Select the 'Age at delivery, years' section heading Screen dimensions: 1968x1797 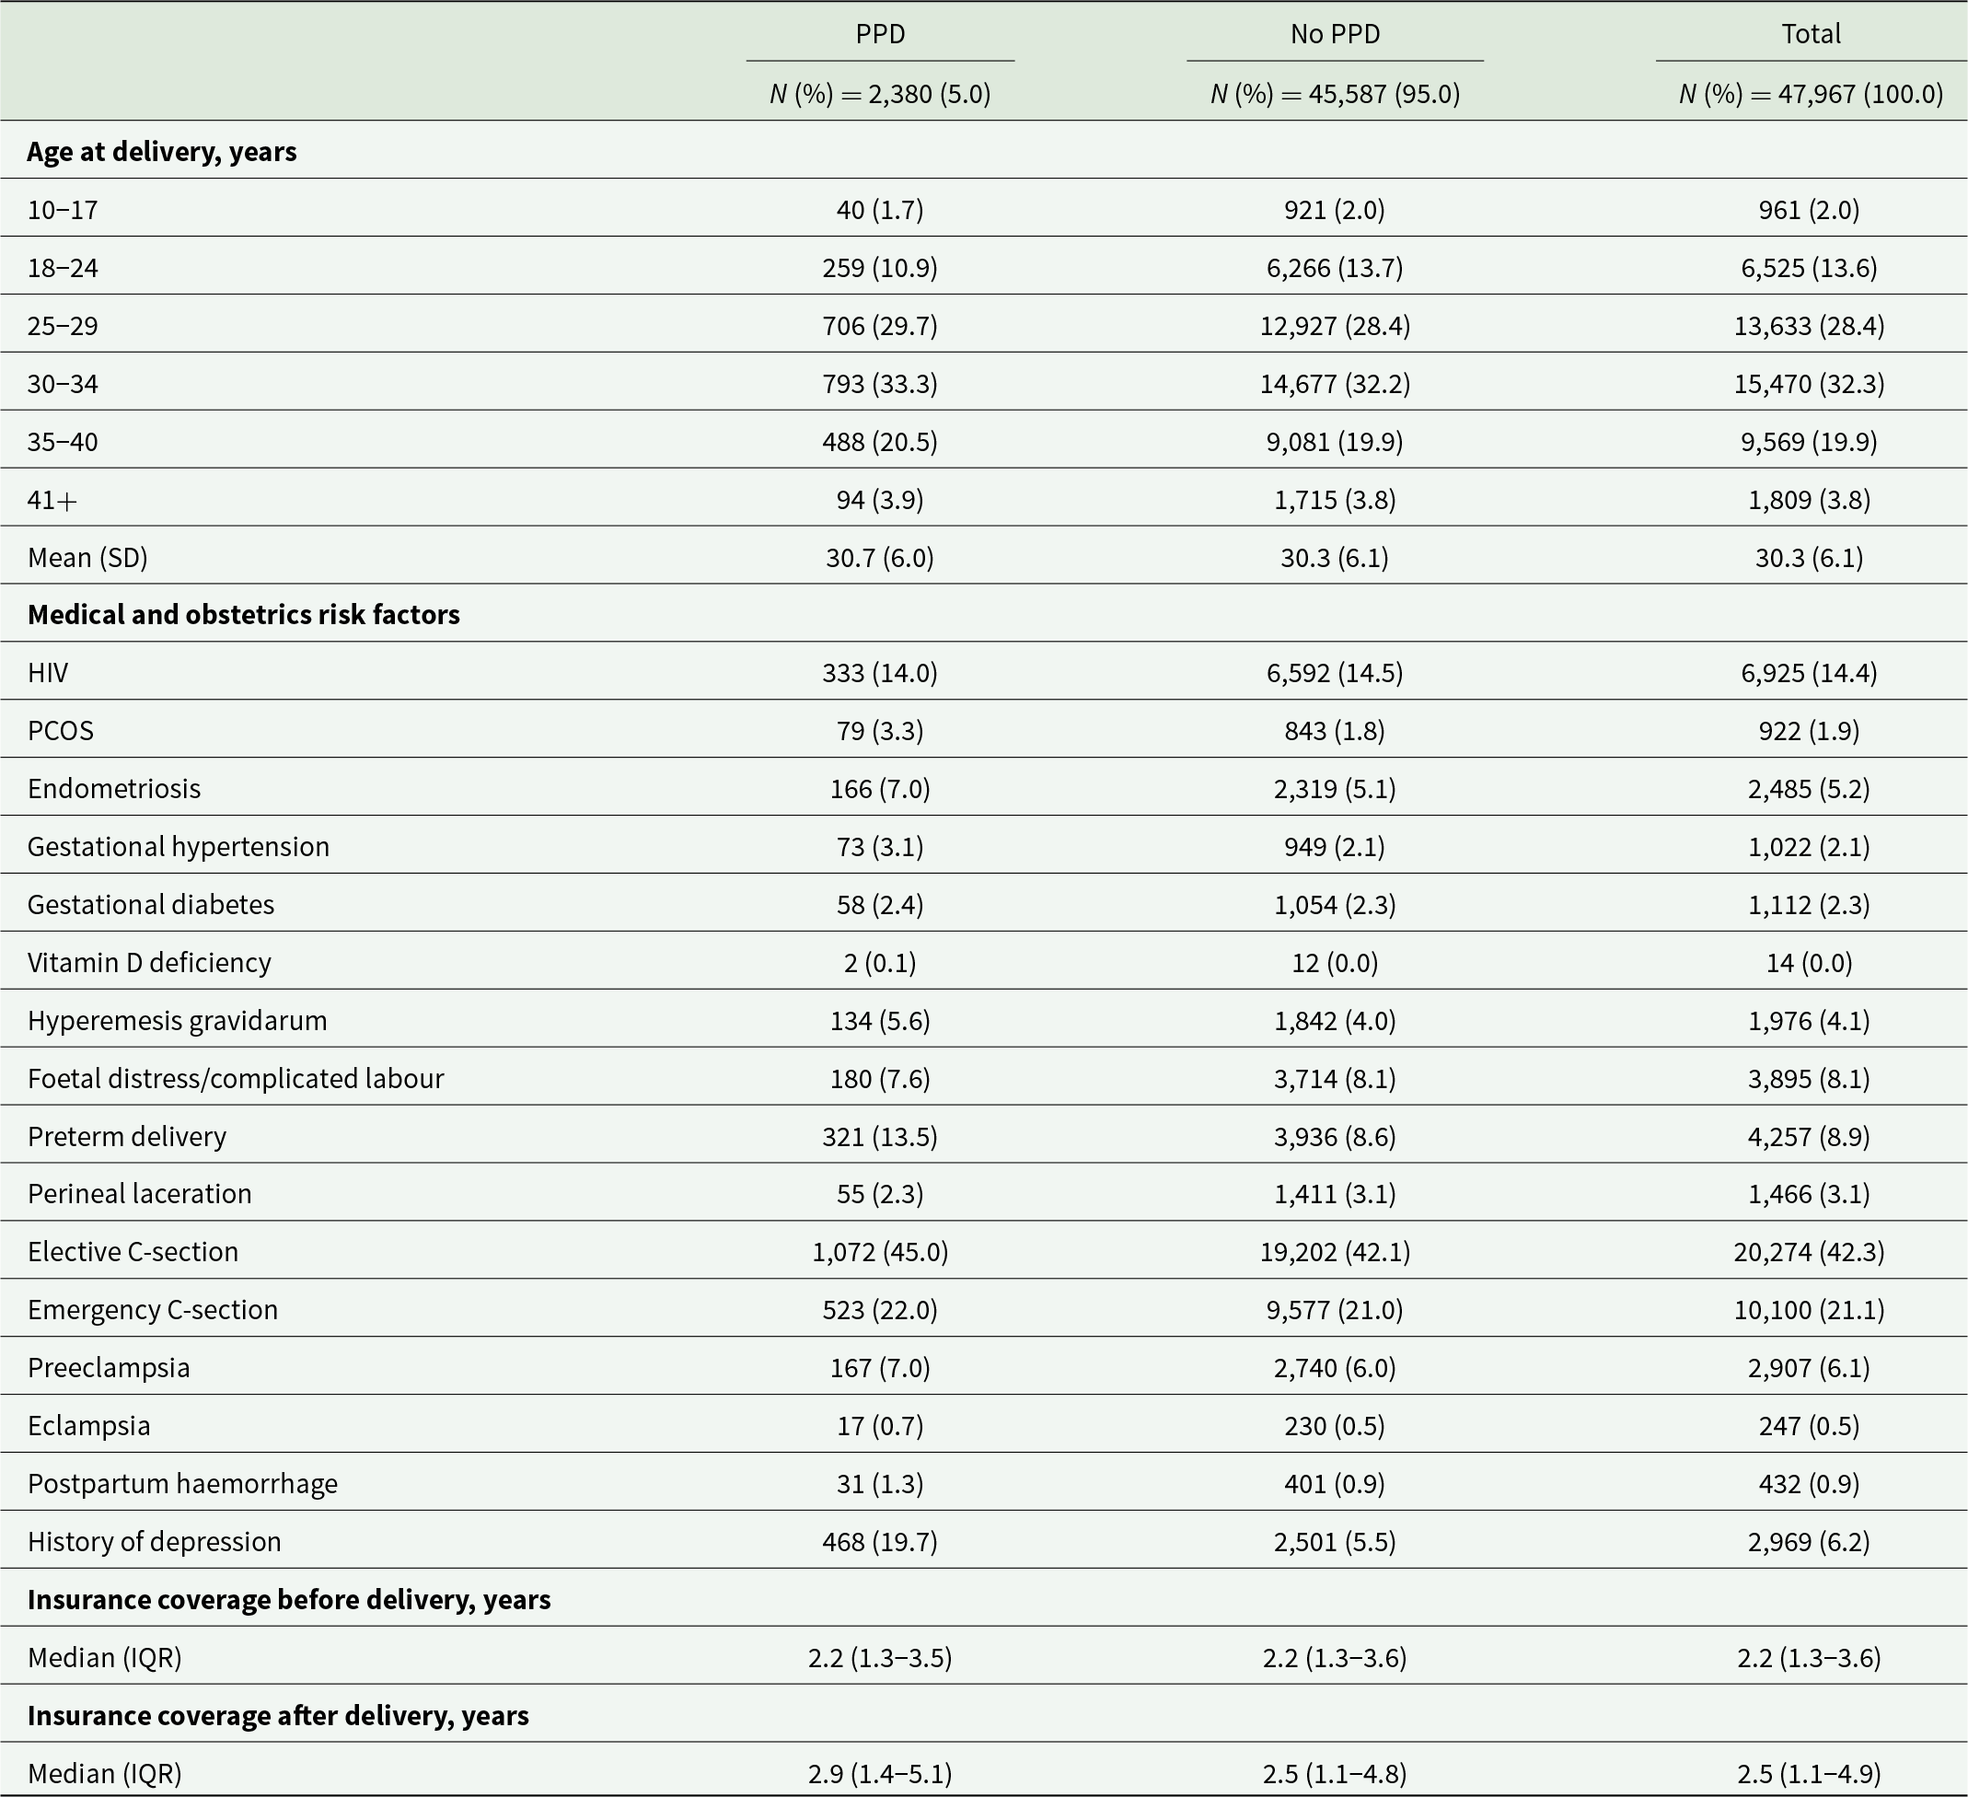coord(162,151)
